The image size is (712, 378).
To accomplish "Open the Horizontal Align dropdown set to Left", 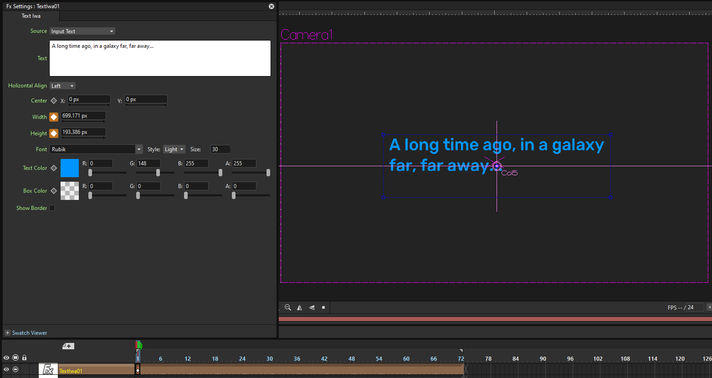I will coord(63,86).
